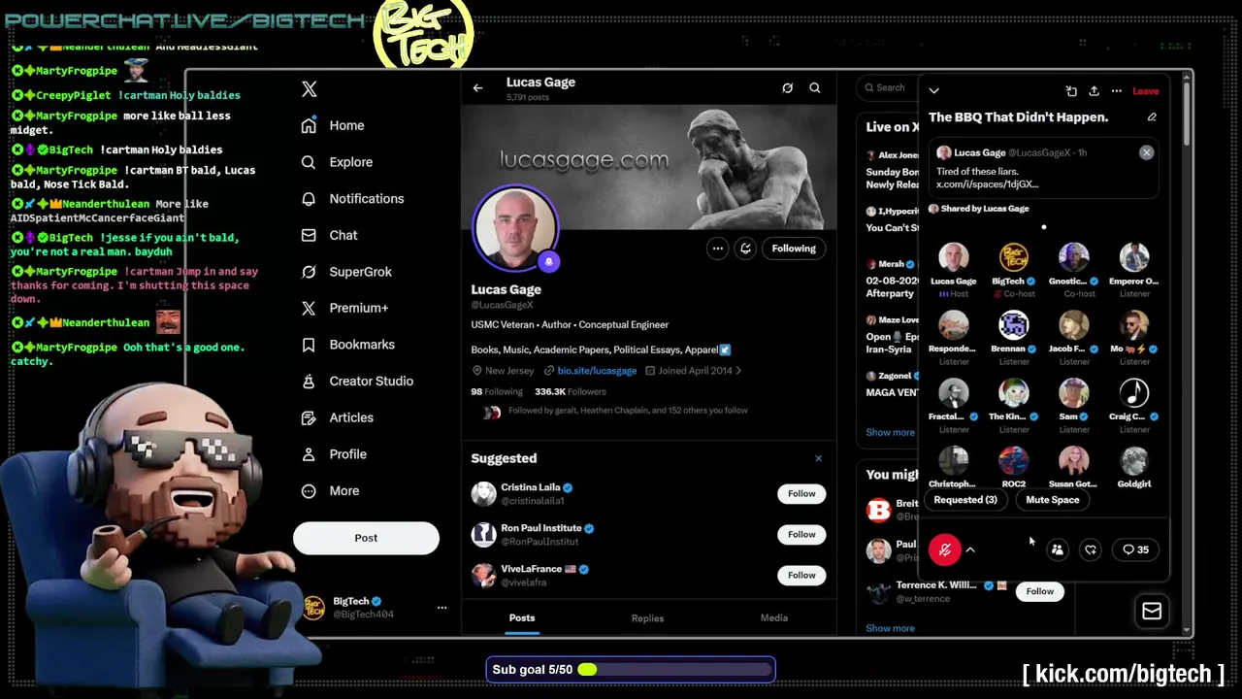This screenshot has width=1242, height=699.
Task: Open SuperGrok in the sidebar
Action: tap(346, 272)
